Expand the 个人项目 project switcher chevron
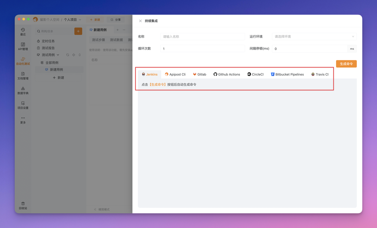377x228 pixels. [80, 20]
